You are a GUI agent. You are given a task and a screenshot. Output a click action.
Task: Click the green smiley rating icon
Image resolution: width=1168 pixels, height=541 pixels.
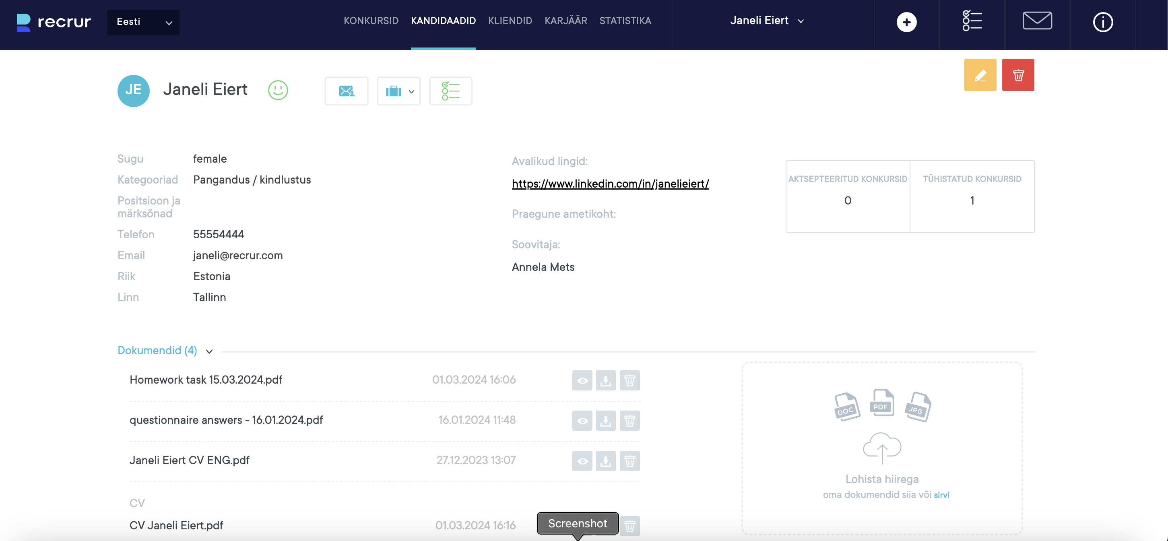pyautogui.click(x=278, y=90)
